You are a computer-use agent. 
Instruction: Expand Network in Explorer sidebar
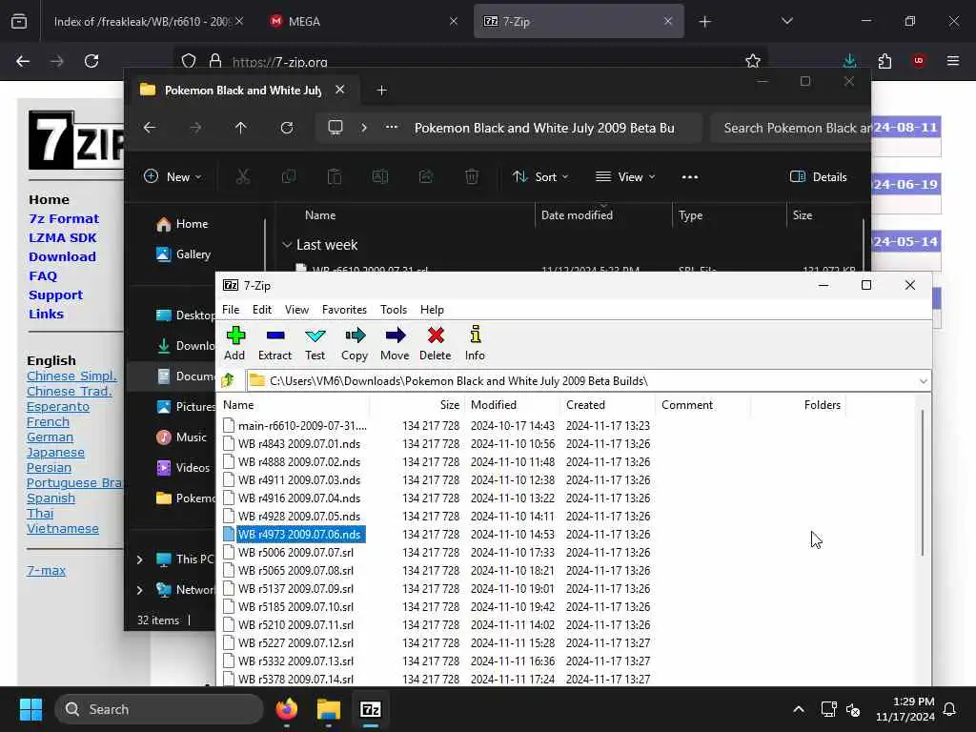(x=139, y=590)
